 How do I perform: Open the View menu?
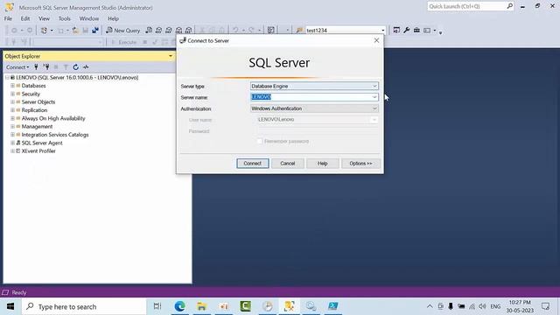[44, 18]
